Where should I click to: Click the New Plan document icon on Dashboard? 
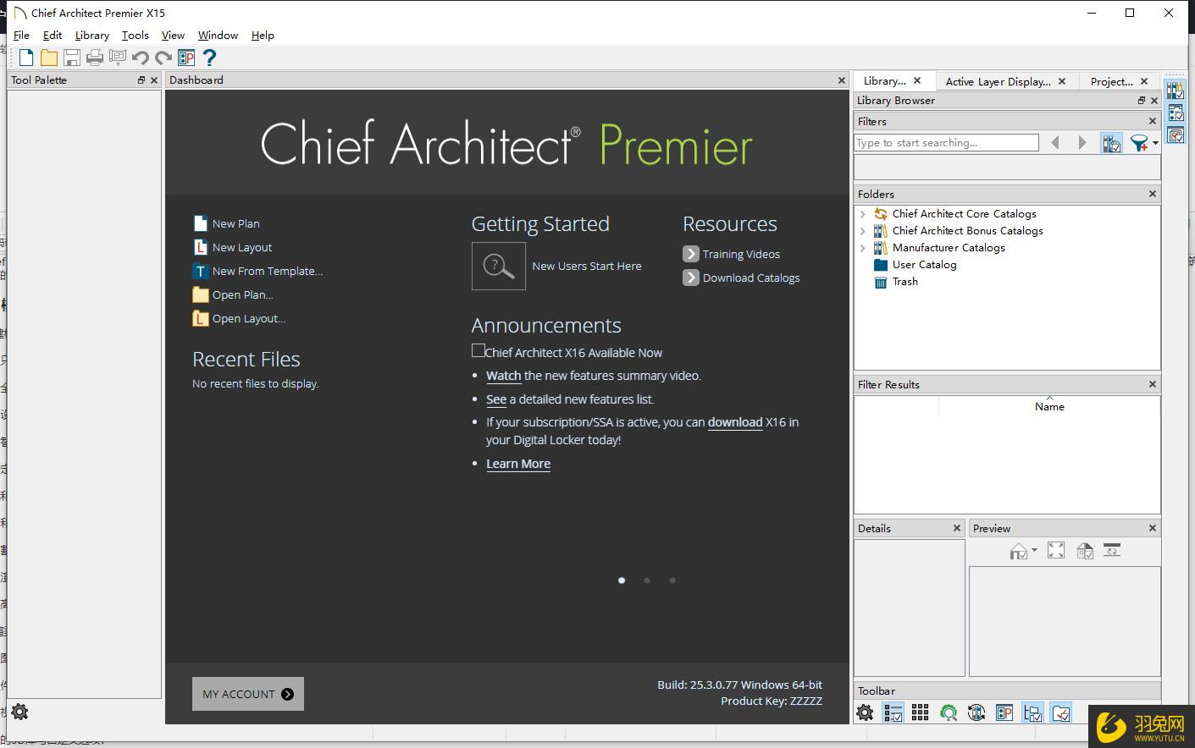pyautogui.click(x=201, y=223)
